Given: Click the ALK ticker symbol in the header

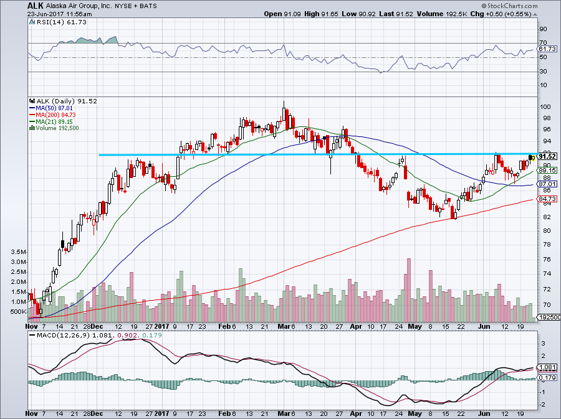Looking at the screenshot, I should pyautogui.click(x=35, y=6).
